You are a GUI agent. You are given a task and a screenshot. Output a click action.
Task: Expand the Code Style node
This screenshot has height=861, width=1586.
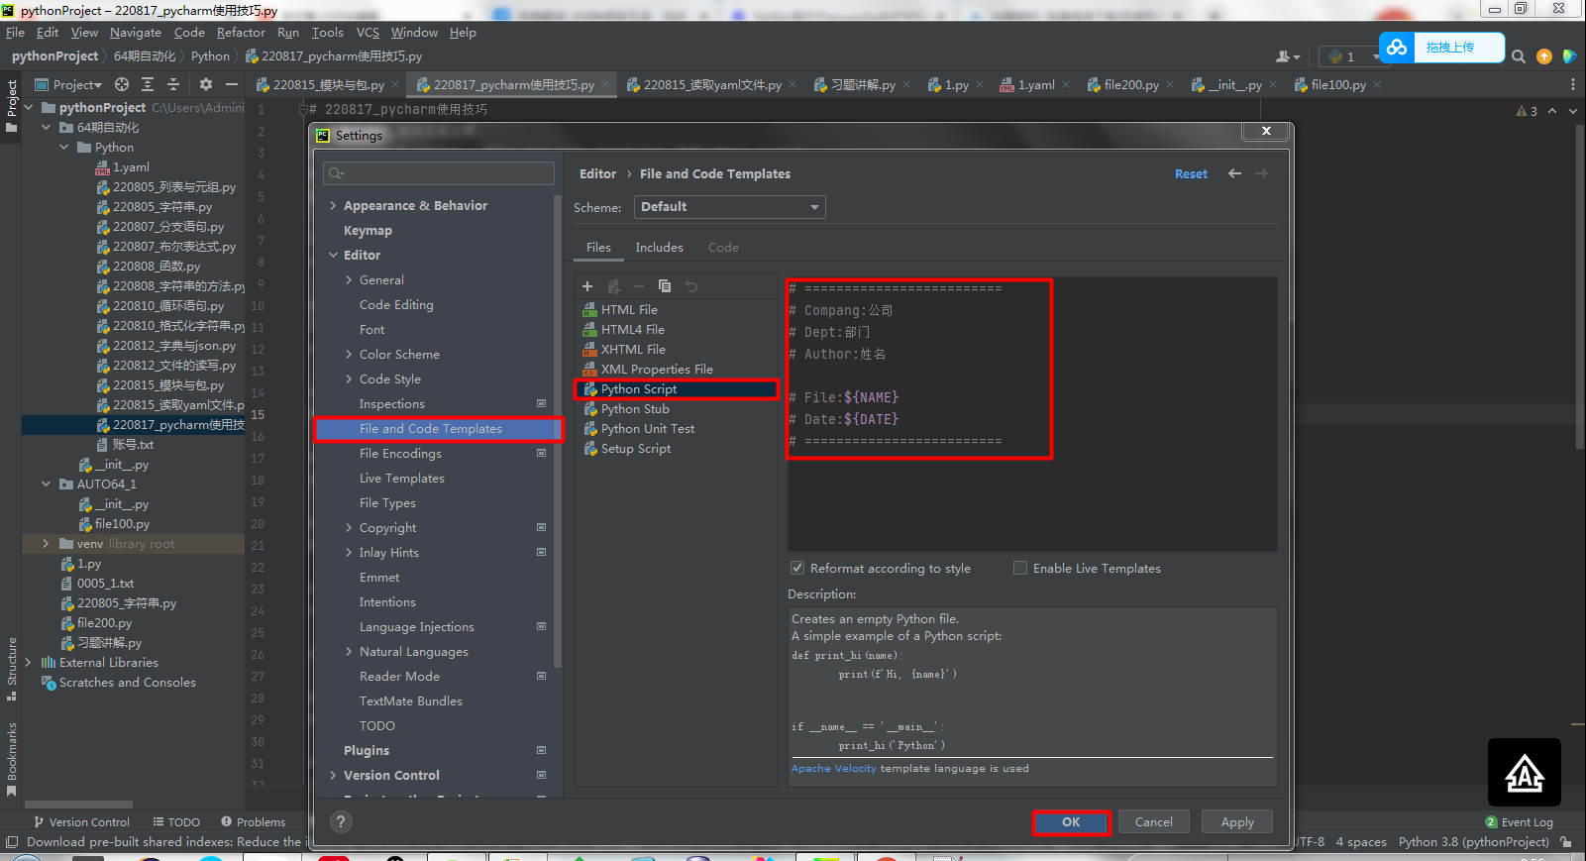349,379
